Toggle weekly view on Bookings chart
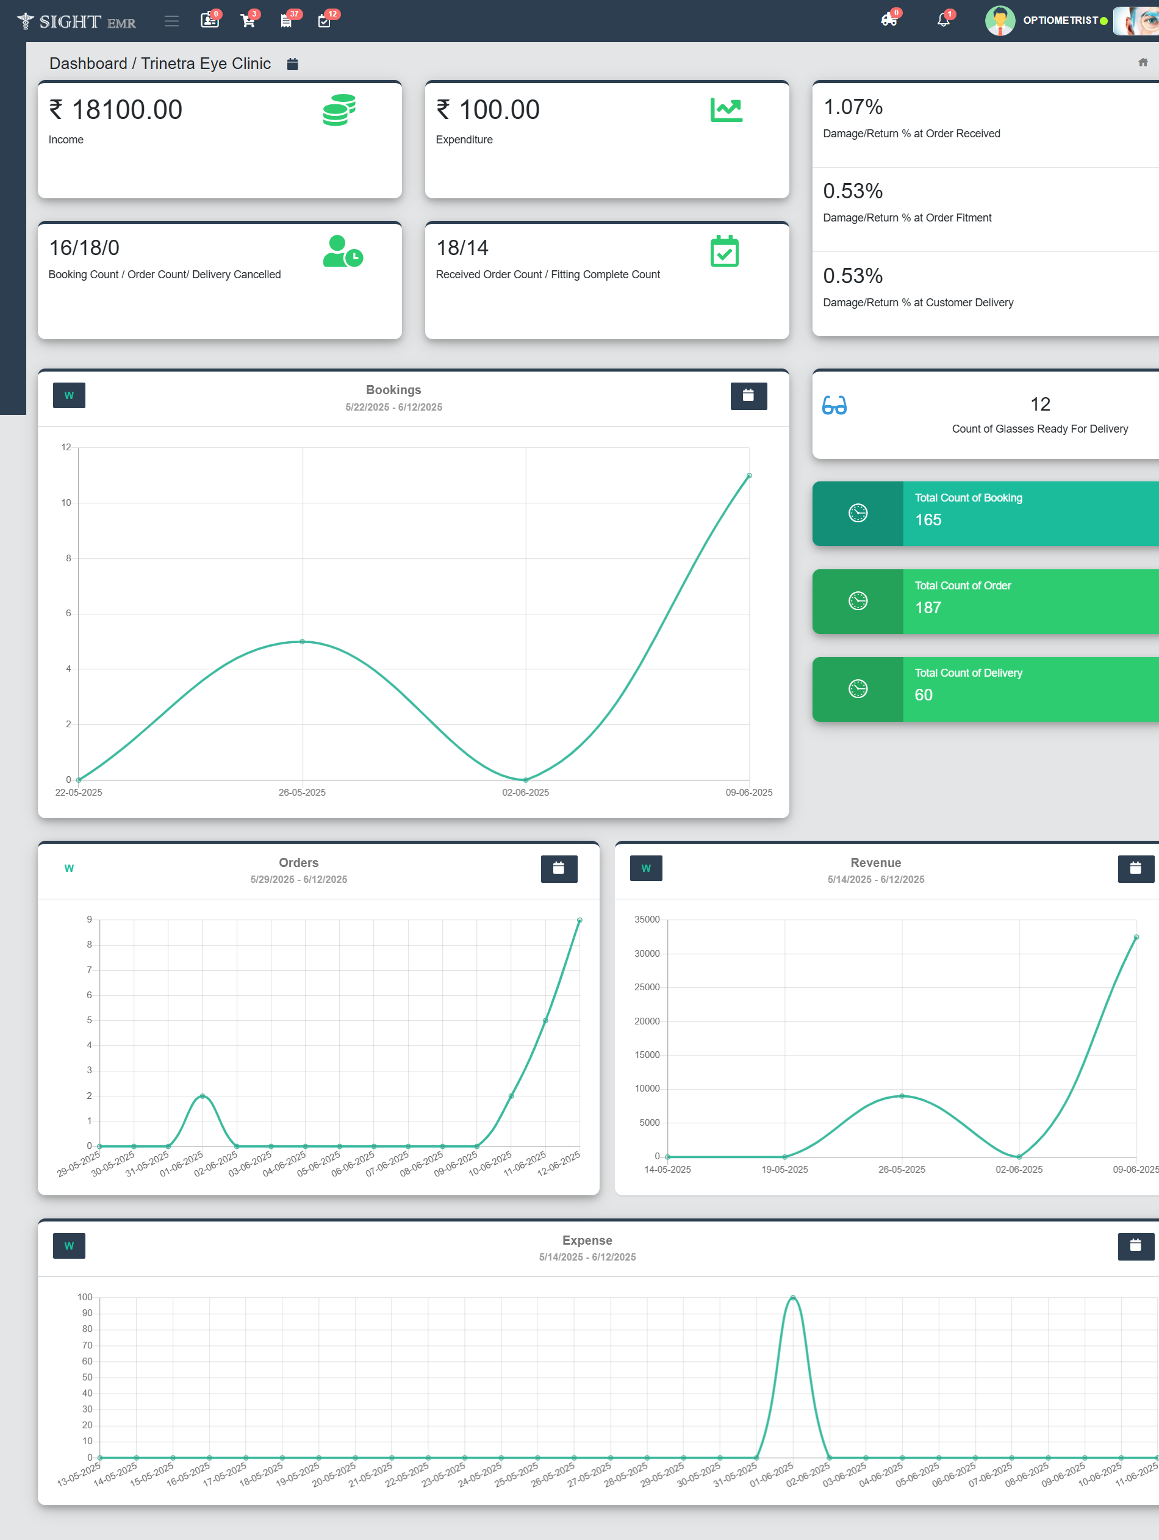The width and height of the screenshot is (1159, 1540). (69, 395)
